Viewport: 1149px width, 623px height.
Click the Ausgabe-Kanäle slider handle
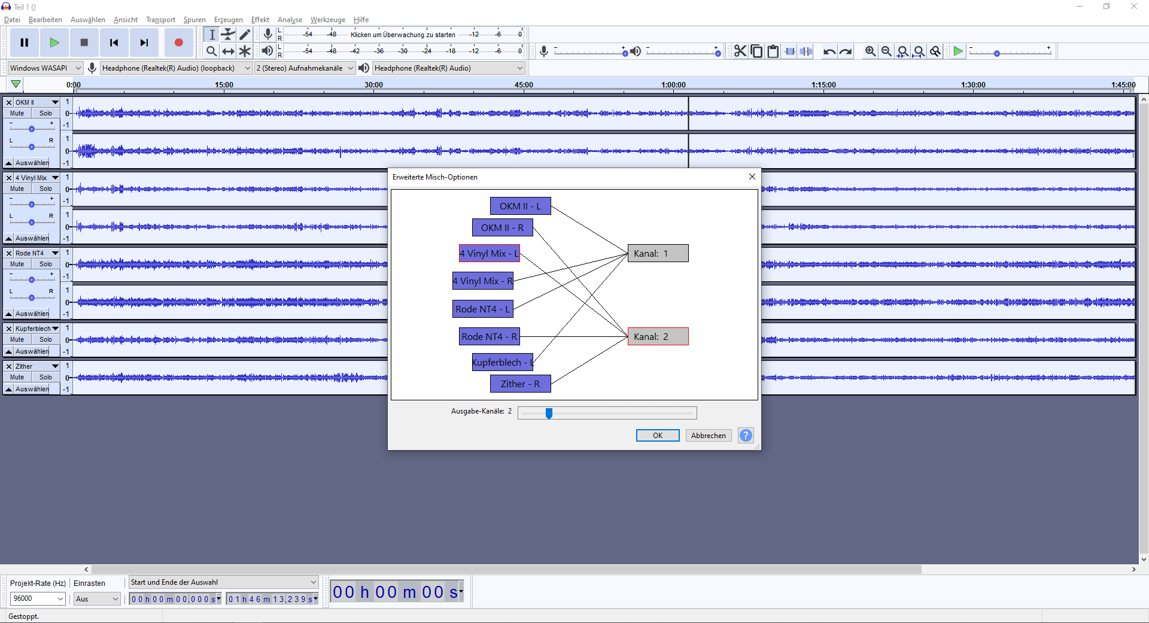pos(549,413)
